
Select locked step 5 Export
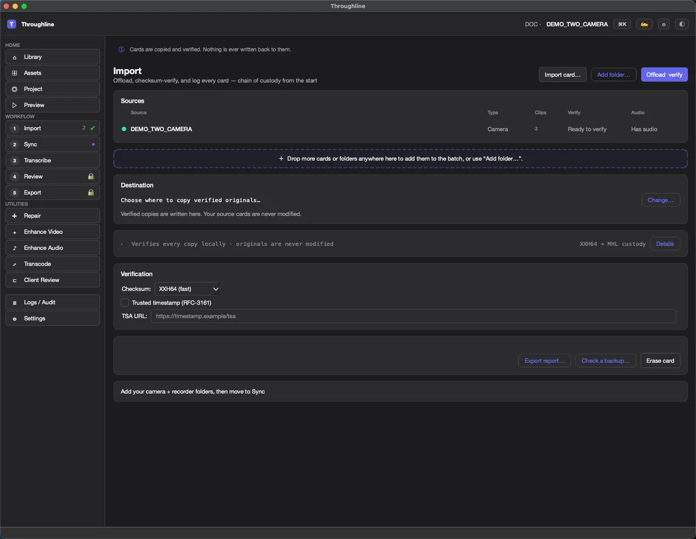pos(53,193)
